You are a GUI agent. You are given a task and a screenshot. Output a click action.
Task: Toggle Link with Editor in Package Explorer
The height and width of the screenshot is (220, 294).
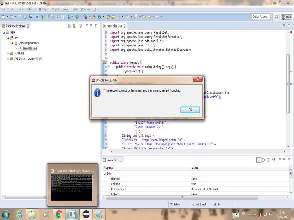74,26
